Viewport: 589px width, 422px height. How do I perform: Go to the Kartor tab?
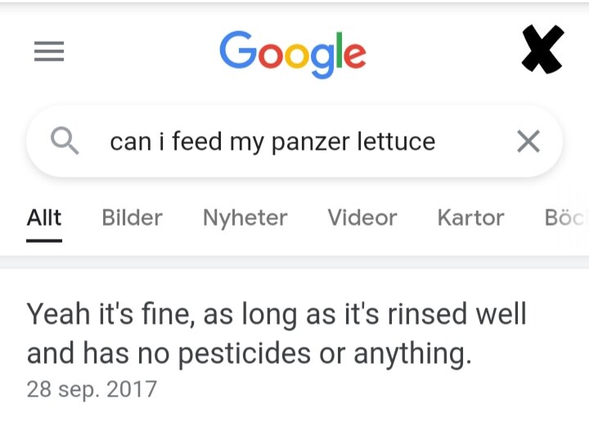click(x=470, y=218)
